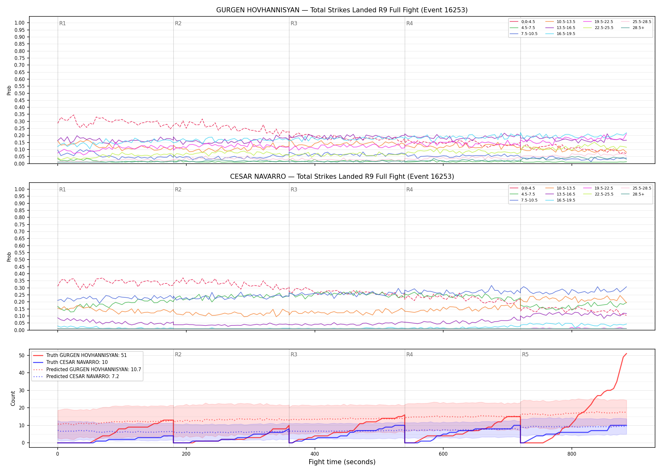Viewport: 662px width, 473px height.
Task: Click the R1 round marker in Hovhannisyan chart
Action: tap(62, 24)
